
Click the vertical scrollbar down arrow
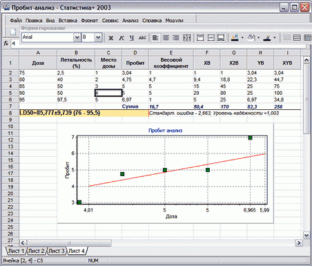point(306,235)
